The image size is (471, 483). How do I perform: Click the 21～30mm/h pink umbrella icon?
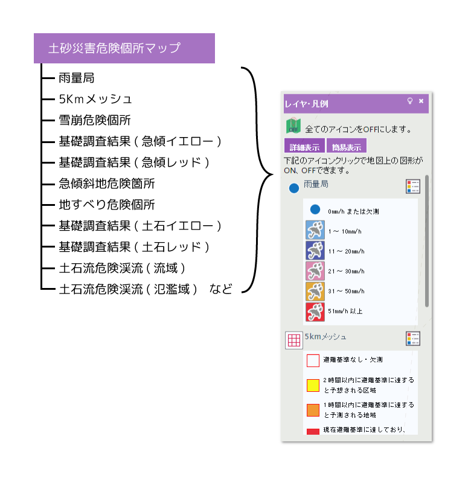tap(315, 270)
